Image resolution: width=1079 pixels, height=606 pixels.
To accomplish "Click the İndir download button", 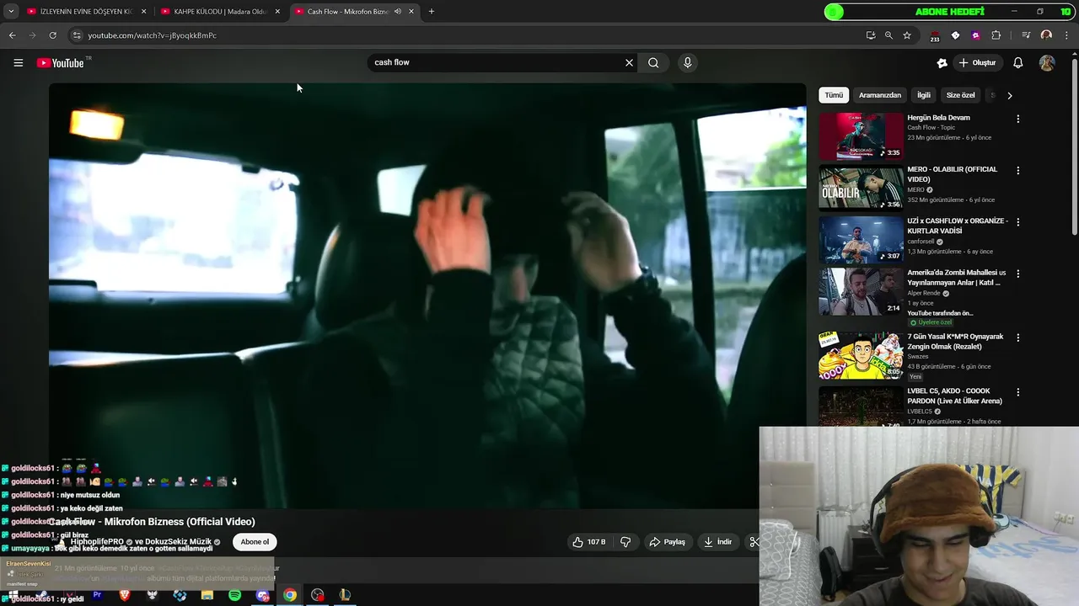I will click(x=717, y=542).
